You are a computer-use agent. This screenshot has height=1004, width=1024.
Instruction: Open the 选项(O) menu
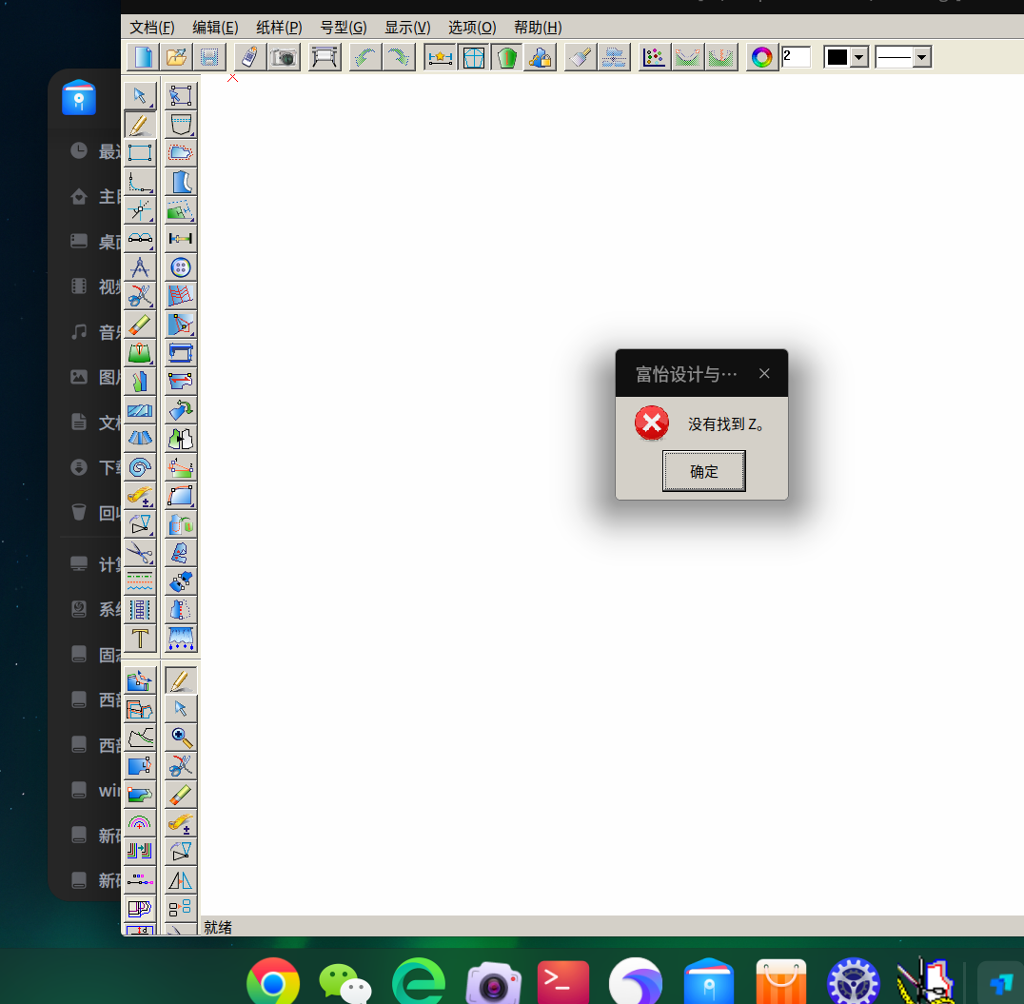click(472, 28)
